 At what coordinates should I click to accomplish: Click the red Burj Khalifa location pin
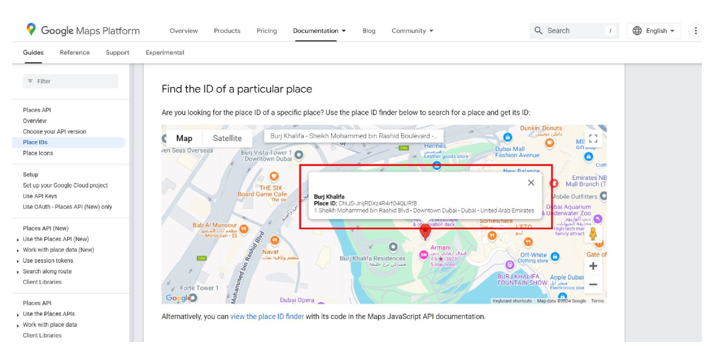tap(425, 232)
